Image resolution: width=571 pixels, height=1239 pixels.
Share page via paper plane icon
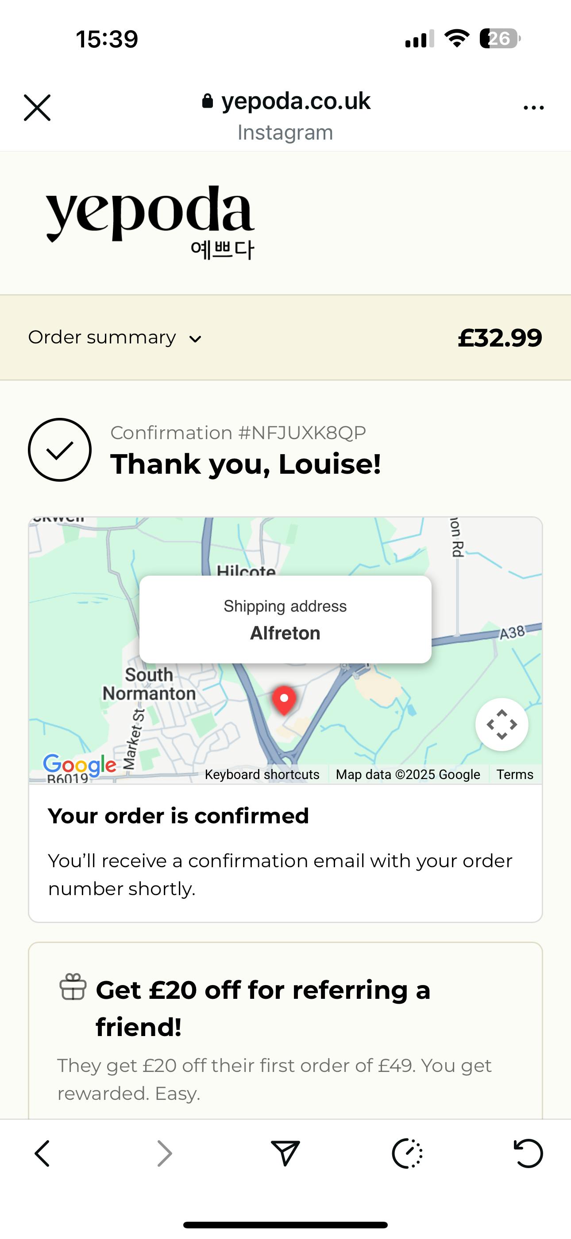pos(285,1153)
